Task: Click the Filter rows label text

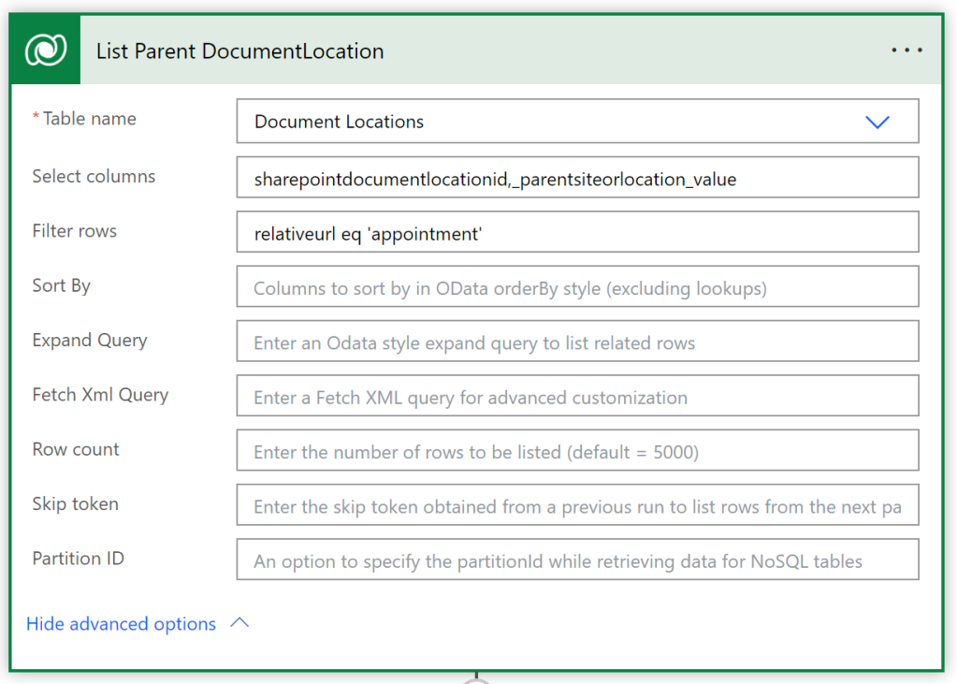Action: (75, 231)
